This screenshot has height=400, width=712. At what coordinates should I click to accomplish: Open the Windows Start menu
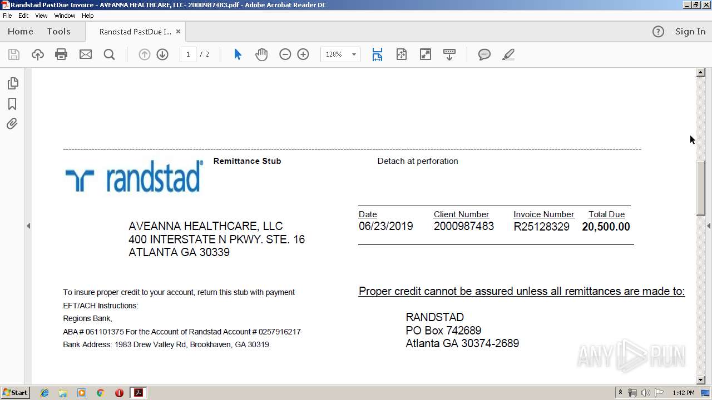click(16, 393)
